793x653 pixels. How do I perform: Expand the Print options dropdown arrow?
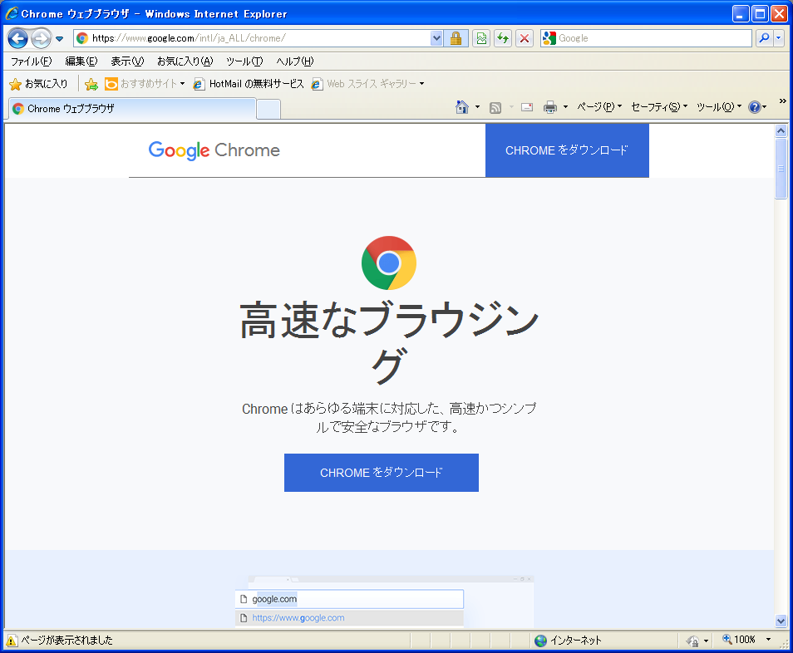click(565, 107)
